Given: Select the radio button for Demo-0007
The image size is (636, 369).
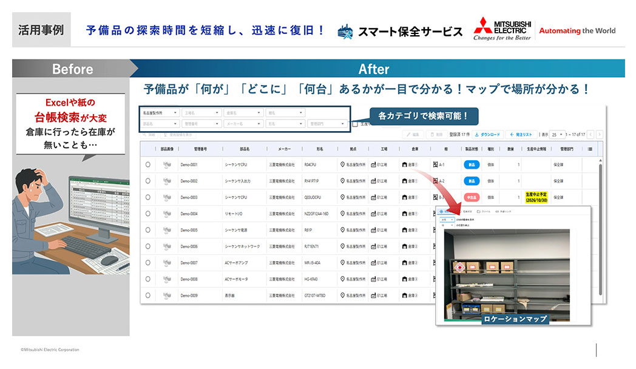Looking at the screenshot, I should pos(147,263).
